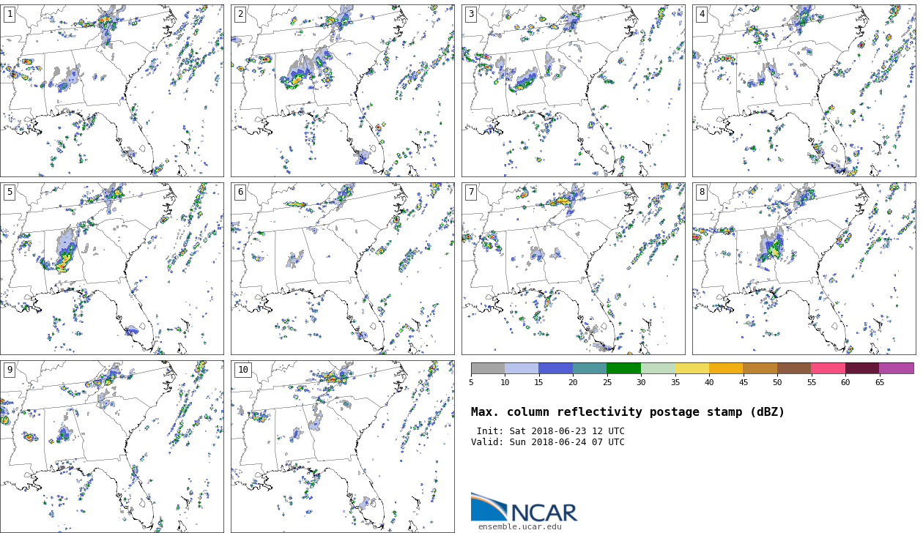Open ensemble member 3 reflectivity map
This screenshot has height=533, width=923.
tap(574, 91)
